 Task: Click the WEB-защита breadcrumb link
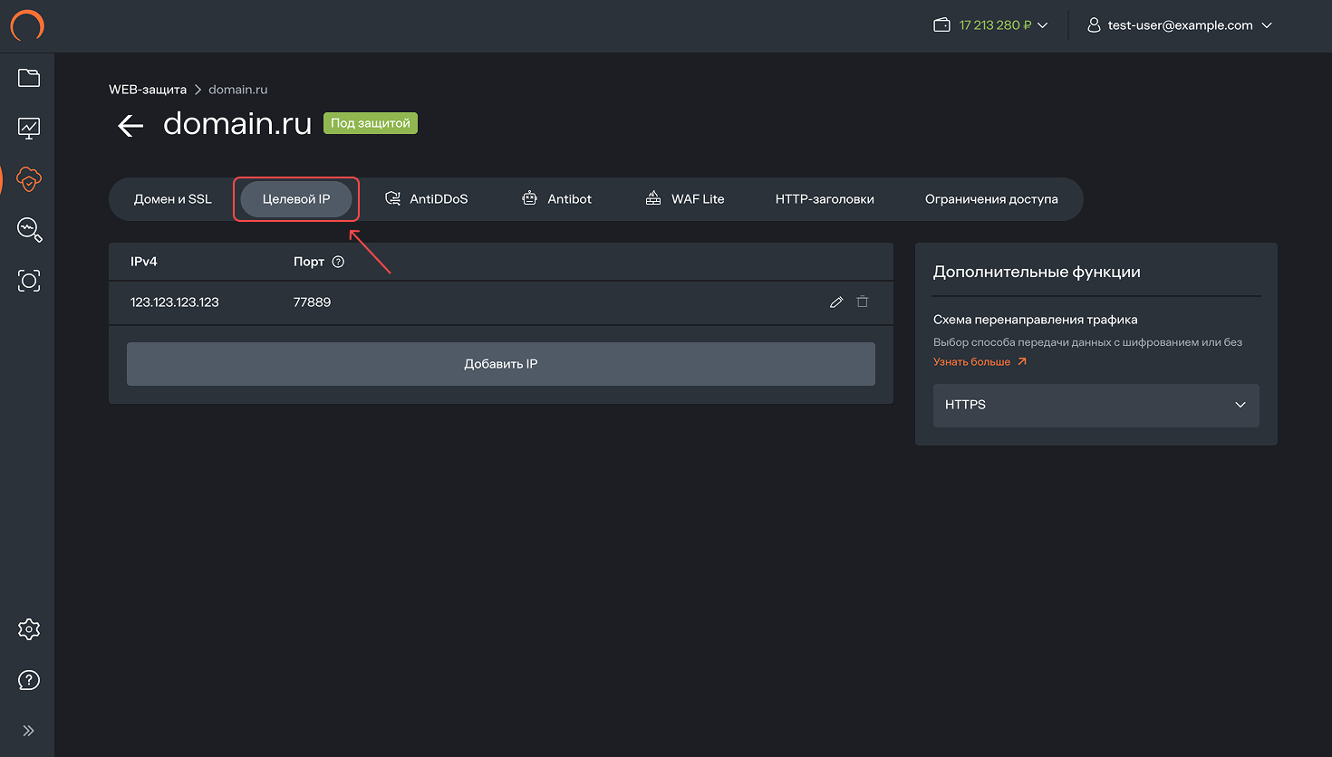pyautogui.click(x=148, y=90)
